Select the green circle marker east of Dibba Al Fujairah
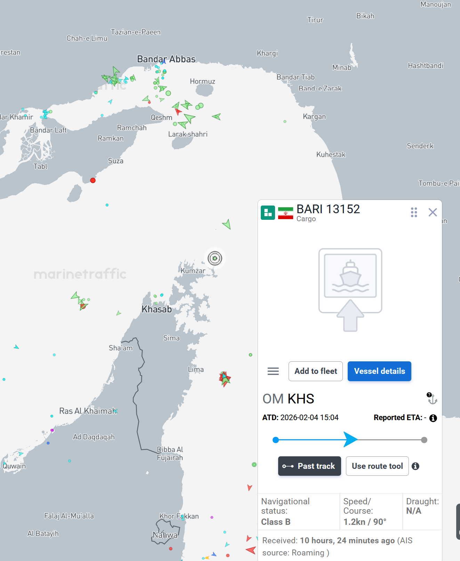The width and height of the screenshot is (460, 561). point(254,464)
